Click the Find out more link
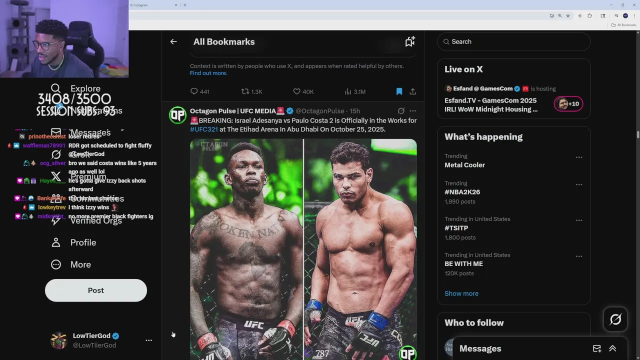Image resolution: width=640 pixels, height=360 pixels. tap(208, 73)
